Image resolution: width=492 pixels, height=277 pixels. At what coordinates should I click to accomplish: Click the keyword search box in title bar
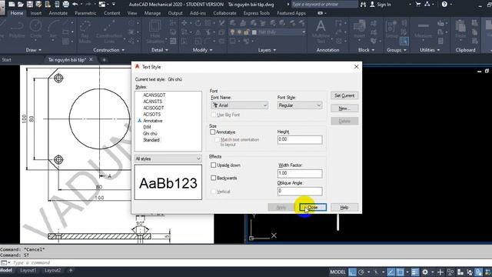tap(324, 5)
